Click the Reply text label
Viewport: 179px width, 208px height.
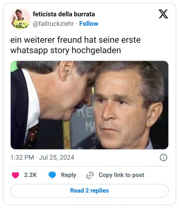(68, 175)
